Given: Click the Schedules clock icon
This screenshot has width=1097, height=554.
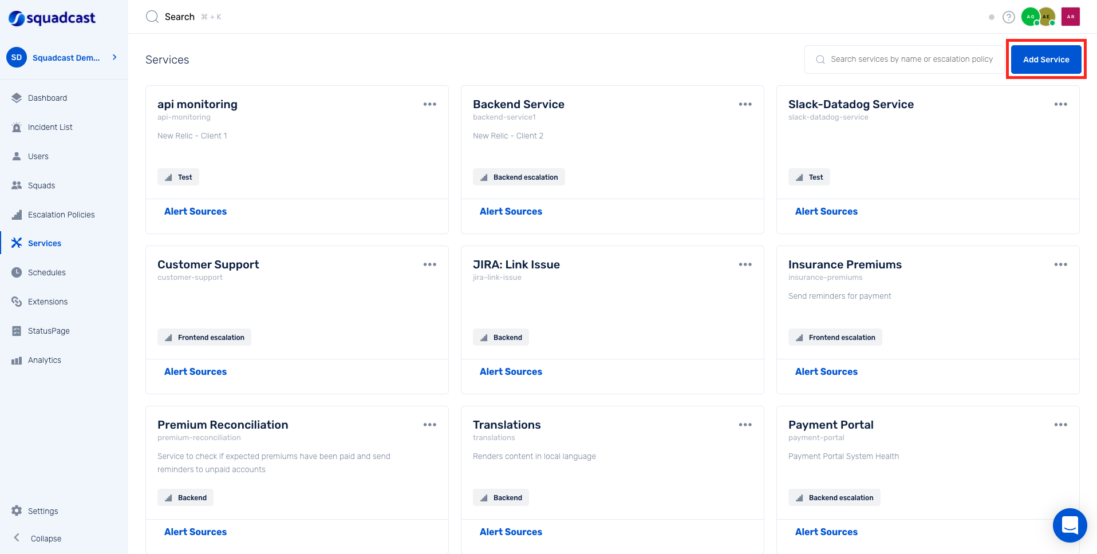Looking at the screenshot, I should (x=17, y=272).
